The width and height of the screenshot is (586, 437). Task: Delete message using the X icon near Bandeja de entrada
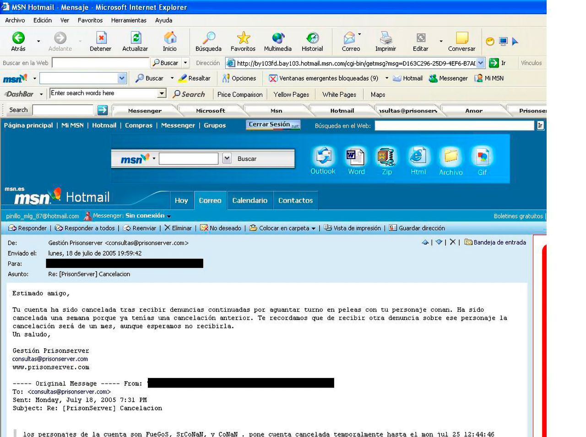453,242
